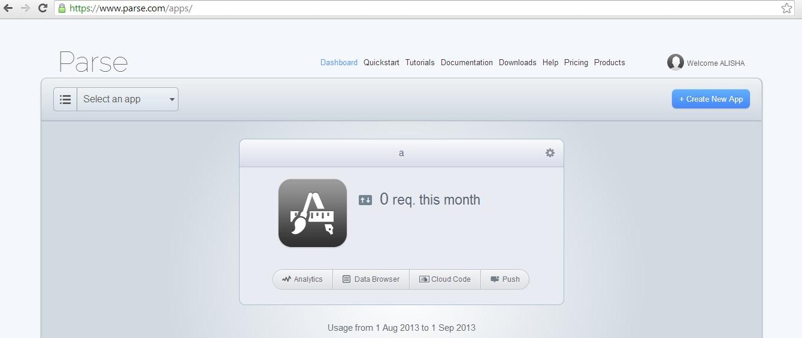Bookmark page with the star icon
This screenshot has height=338, width=802.
click(786, 8)
